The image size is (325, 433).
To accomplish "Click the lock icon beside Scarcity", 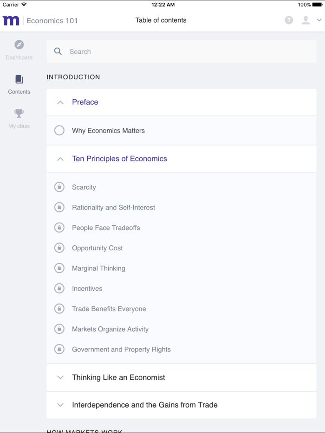I will [x=59, y=187].
